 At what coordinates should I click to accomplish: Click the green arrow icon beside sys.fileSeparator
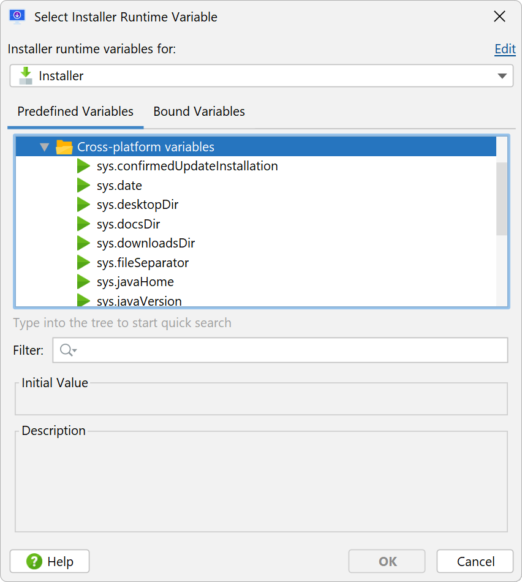tap(83, 262)
